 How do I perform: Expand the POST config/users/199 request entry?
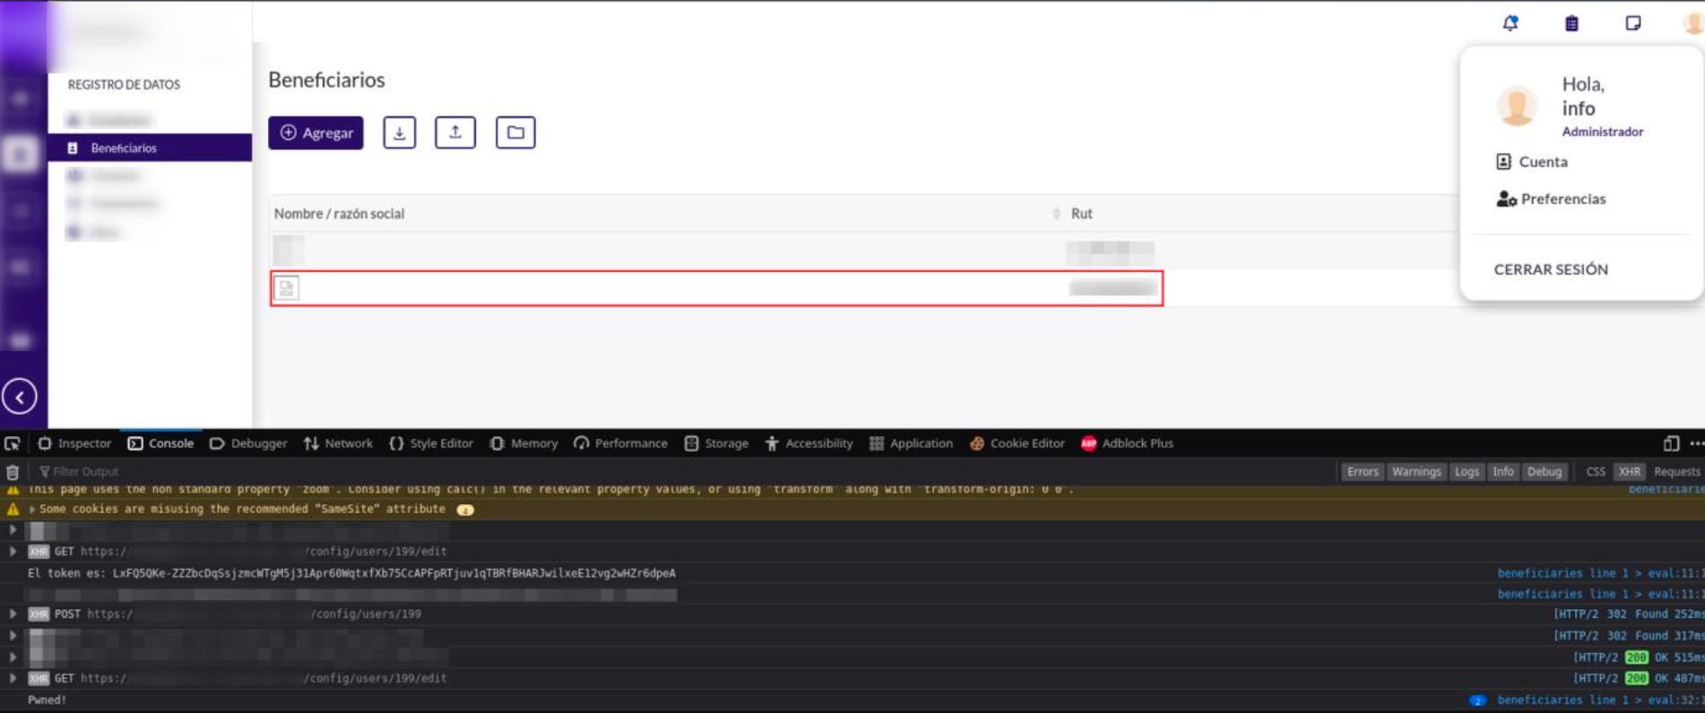[x=13, y=614]
